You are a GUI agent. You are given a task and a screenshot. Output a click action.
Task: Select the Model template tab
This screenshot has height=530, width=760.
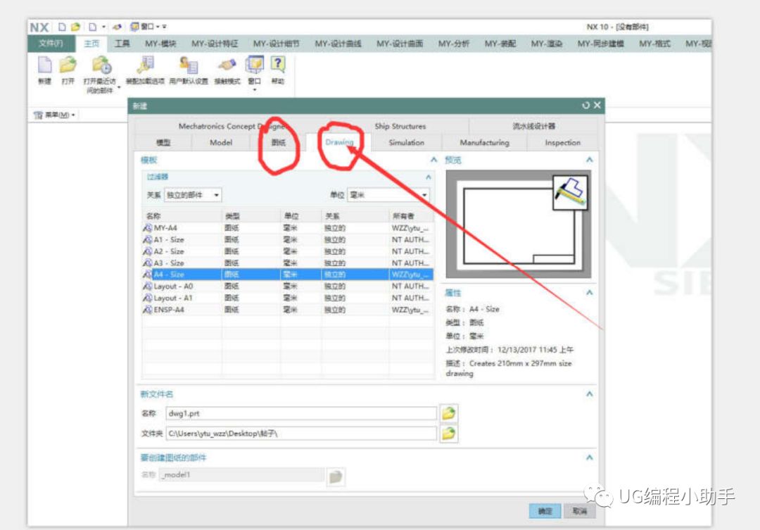click(221, 143)
